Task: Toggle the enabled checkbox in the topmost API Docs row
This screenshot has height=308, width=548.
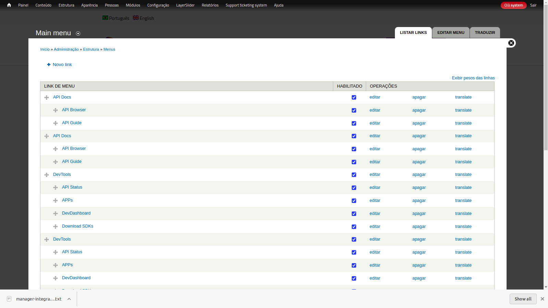Action: pyautogui.click(x=354, y=98)
